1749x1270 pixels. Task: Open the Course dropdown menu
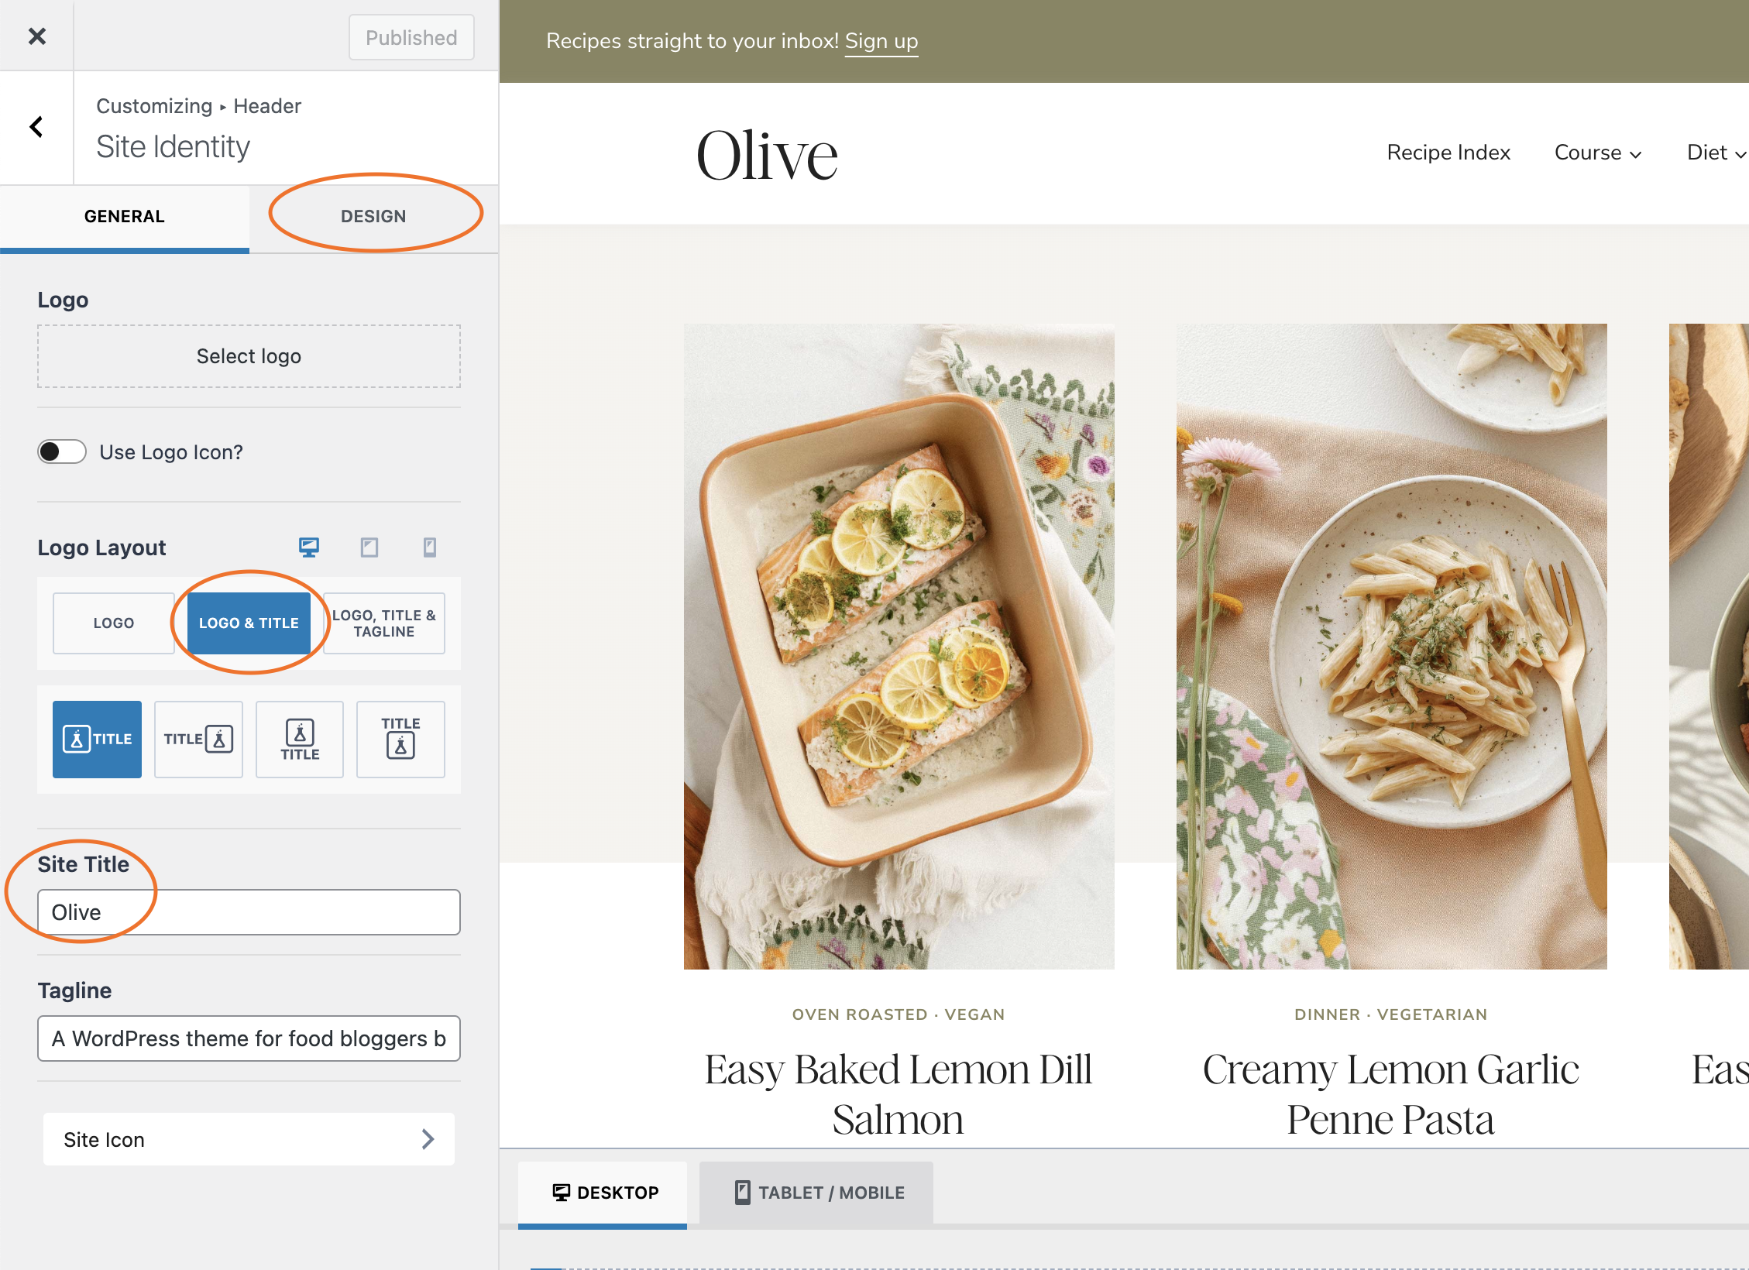tap(1597, 153)
